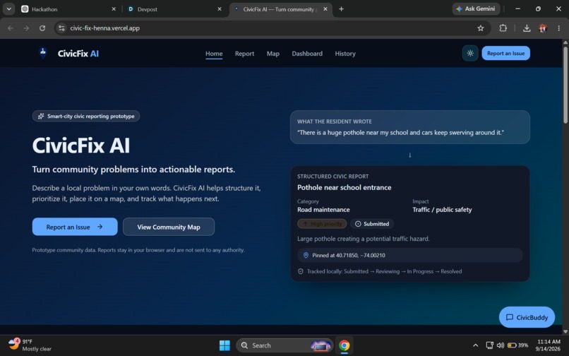The width and height of the screenshot is (569, 356).
Task: Click the View Community Map button
Action: [x=169, y=227]
